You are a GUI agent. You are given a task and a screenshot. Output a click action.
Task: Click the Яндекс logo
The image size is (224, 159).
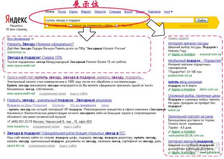pos(16,19)
